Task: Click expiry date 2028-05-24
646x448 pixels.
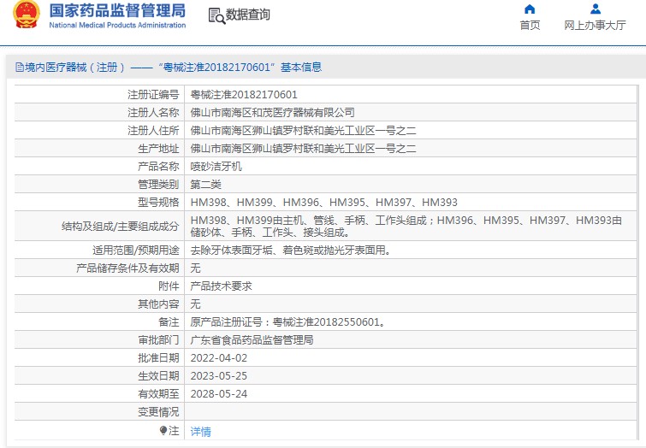Action: coord(218,394)
